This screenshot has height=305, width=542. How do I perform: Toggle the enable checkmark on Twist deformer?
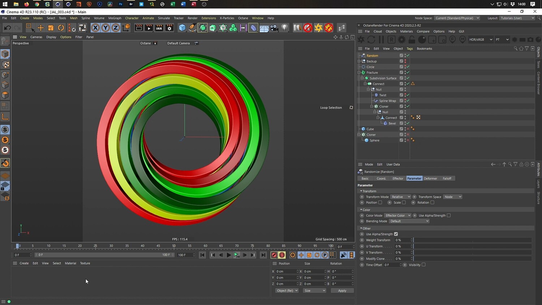coord(408,95)
